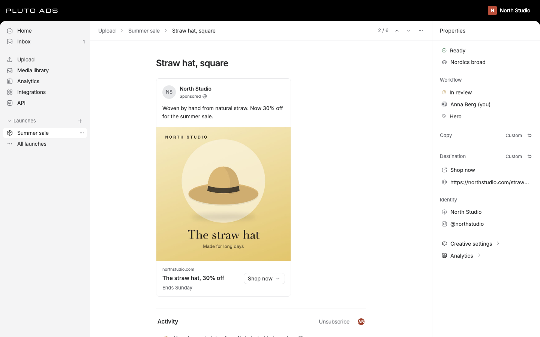Viewport: 540px width, 337px height.
Task: Click the Hero label text
Action: (x=456, y=116)
